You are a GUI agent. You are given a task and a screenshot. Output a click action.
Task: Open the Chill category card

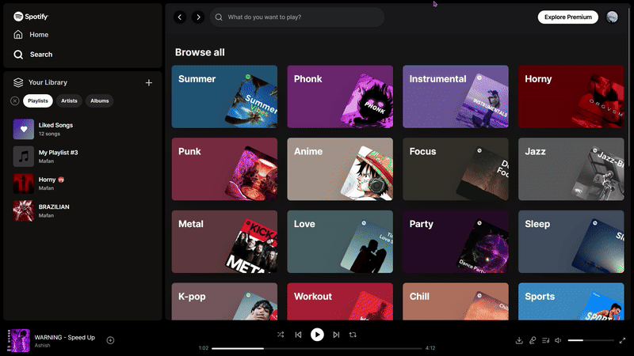pyautogui.click(x=456, y=301)
